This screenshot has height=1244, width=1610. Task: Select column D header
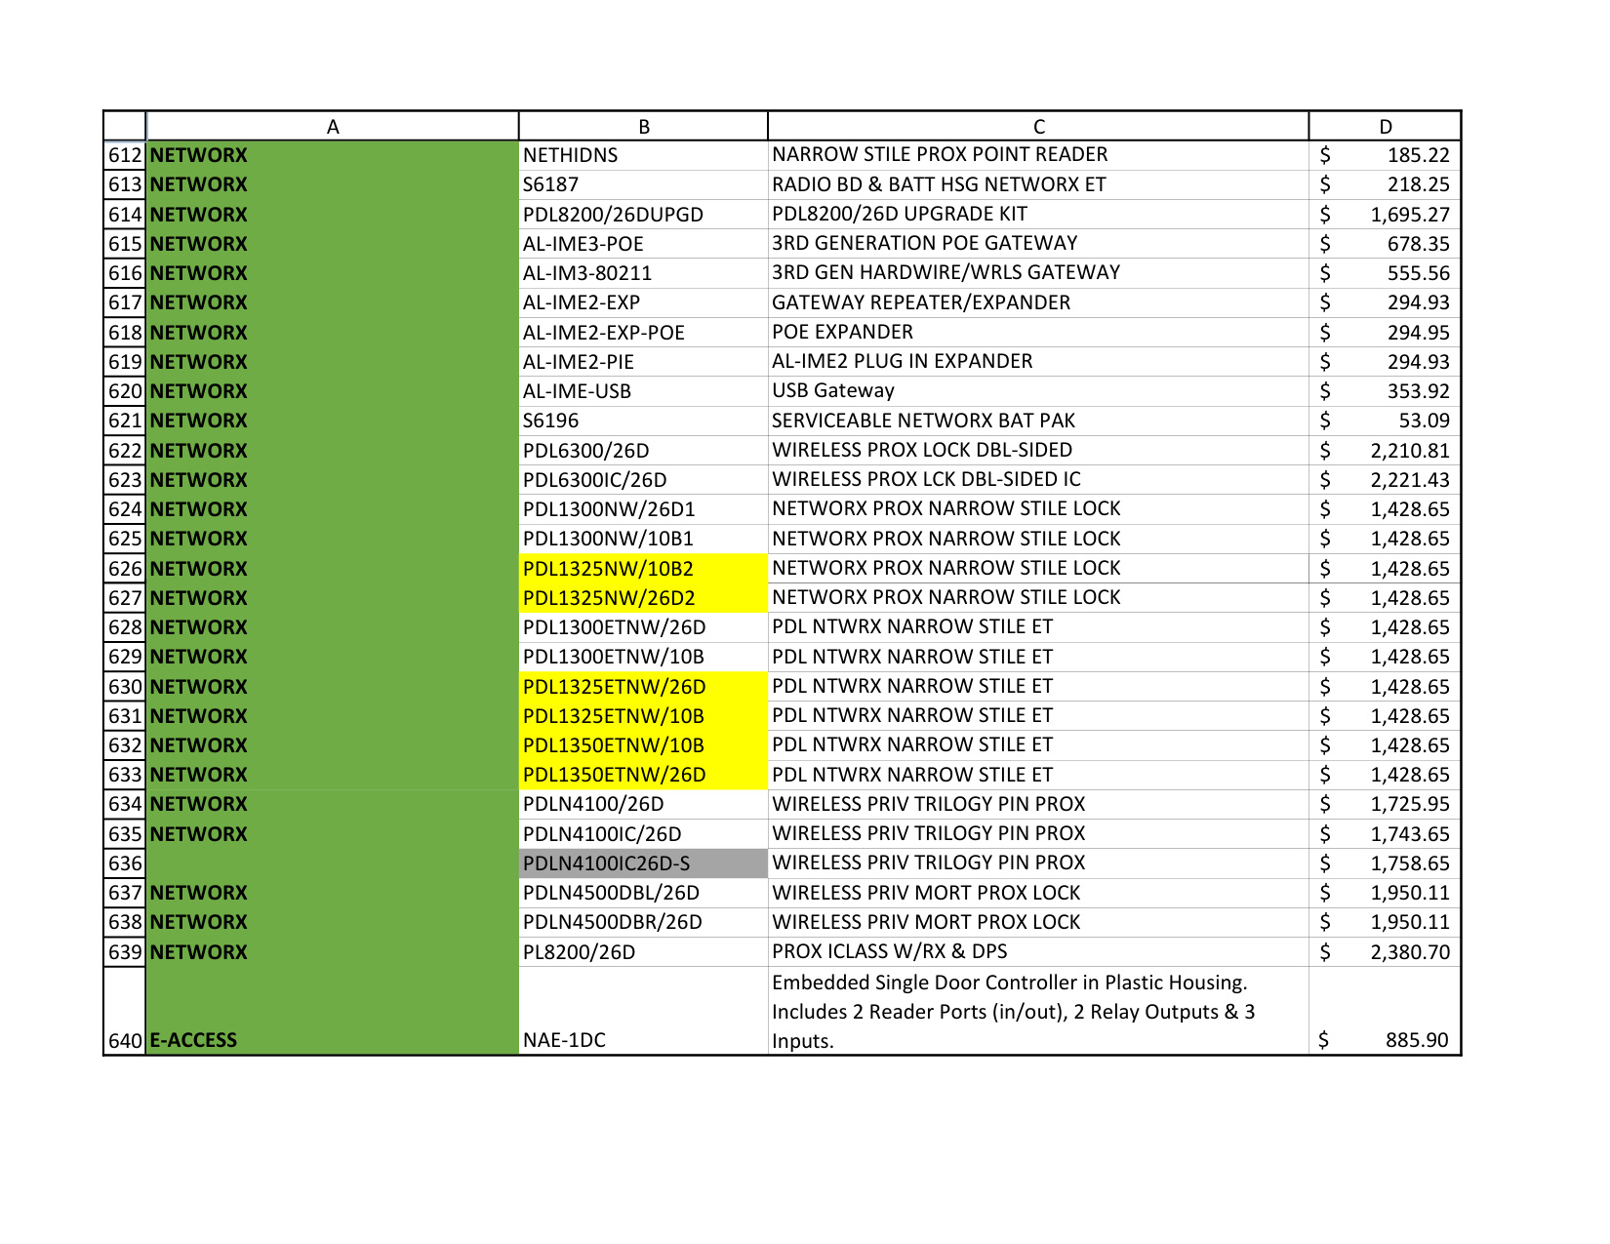pos(1385,127)
